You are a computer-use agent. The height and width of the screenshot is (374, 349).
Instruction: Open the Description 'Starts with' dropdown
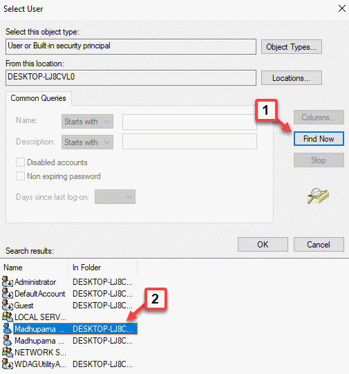tap(87, 142)
